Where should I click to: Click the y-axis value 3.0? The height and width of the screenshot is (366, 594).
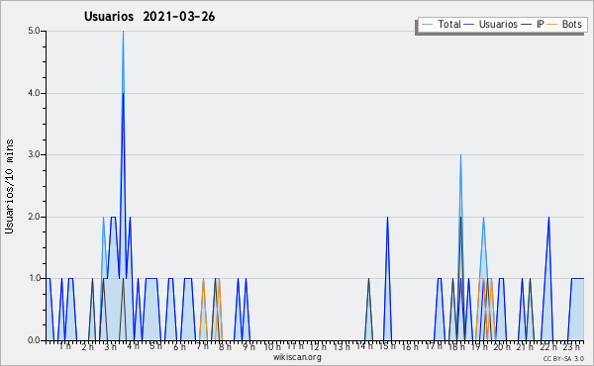point(34,154)
